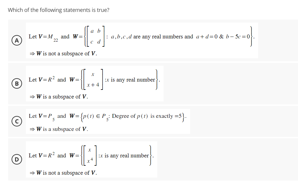This screenshot has width=298, height=188.
Task: Click the vector expression in option D
Action: click(90, 155)
